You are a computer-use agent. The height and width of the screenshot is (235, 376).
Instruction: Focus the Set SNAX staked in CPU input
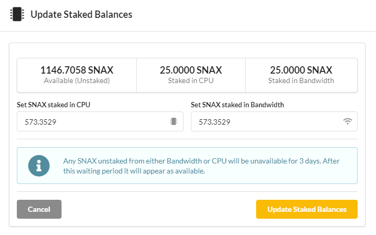tap(100, 121)
